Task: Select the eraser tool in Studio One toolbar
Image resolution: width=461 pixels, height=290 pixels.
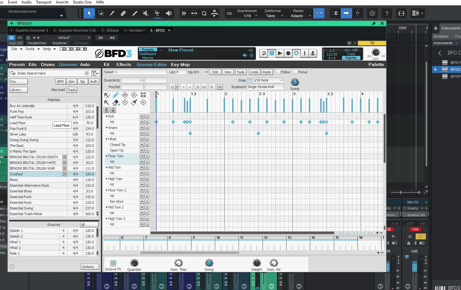Action: pyautogui.click(x=123, y=13)
